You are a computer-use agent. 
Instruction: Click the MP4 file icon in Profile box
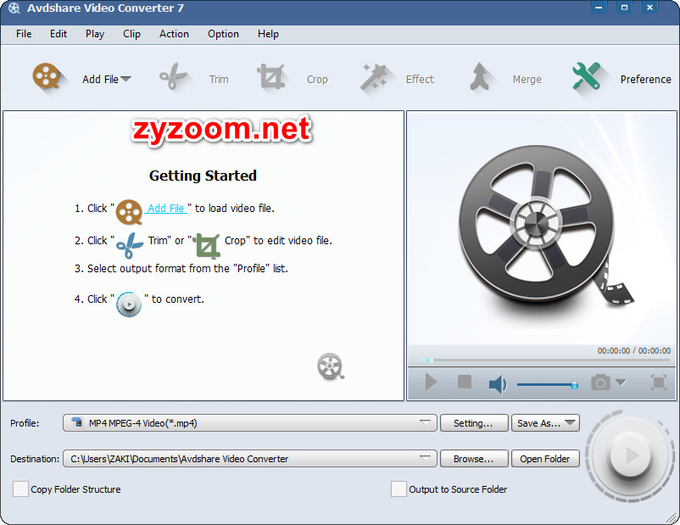(77, 422)
